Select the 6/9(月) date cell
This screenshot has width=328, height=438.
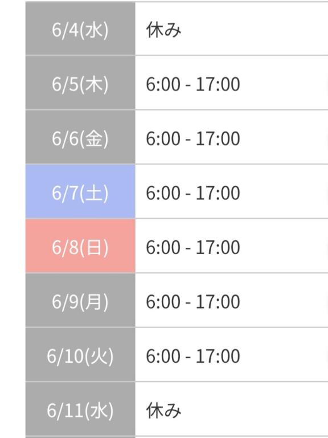pos(80,300)
